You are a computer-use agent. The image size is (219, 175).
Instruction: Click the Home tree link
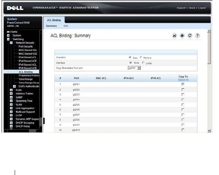14,32
